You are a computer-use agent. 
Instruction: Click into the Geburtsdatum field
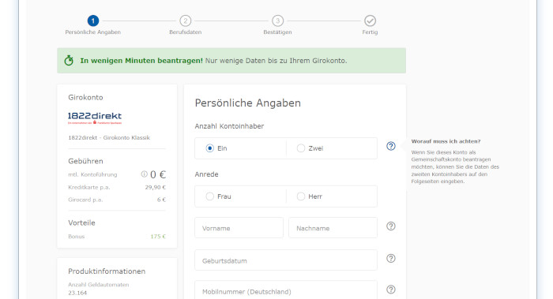point(286,260)
